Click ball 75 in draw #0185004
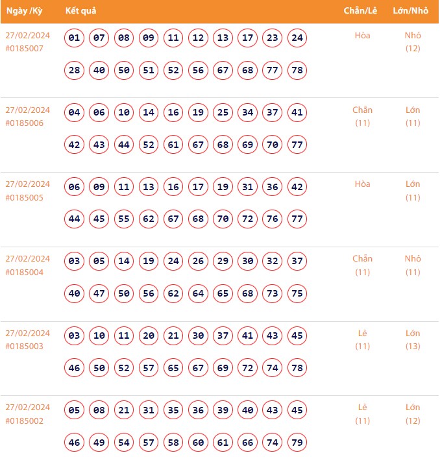 (x=297, y=294)
